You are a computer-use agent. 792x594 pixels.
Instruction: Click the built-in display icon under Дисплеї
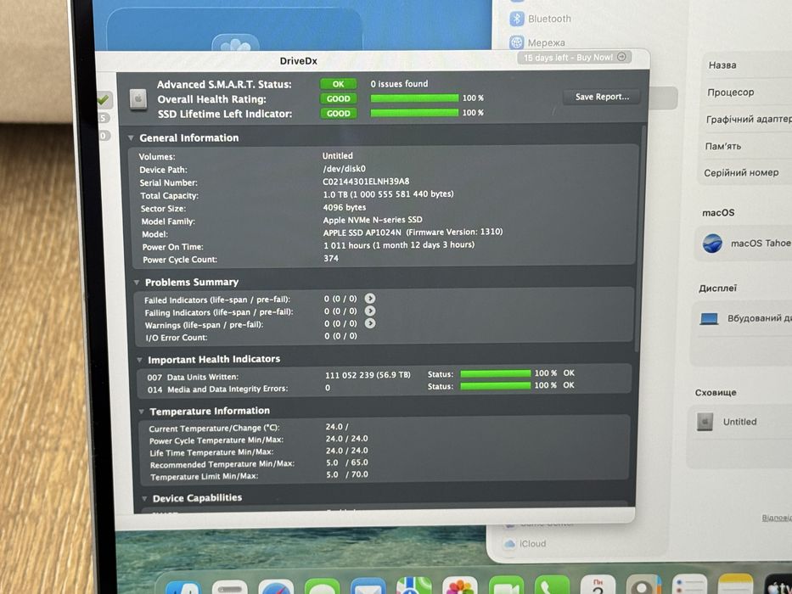(709, 319)
